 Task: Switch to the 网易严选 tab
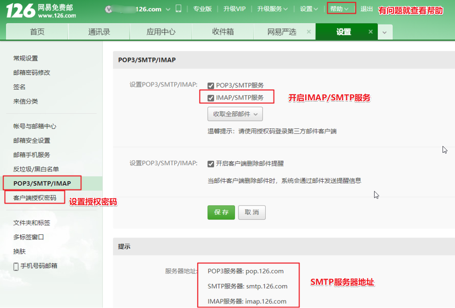[282, 32]
